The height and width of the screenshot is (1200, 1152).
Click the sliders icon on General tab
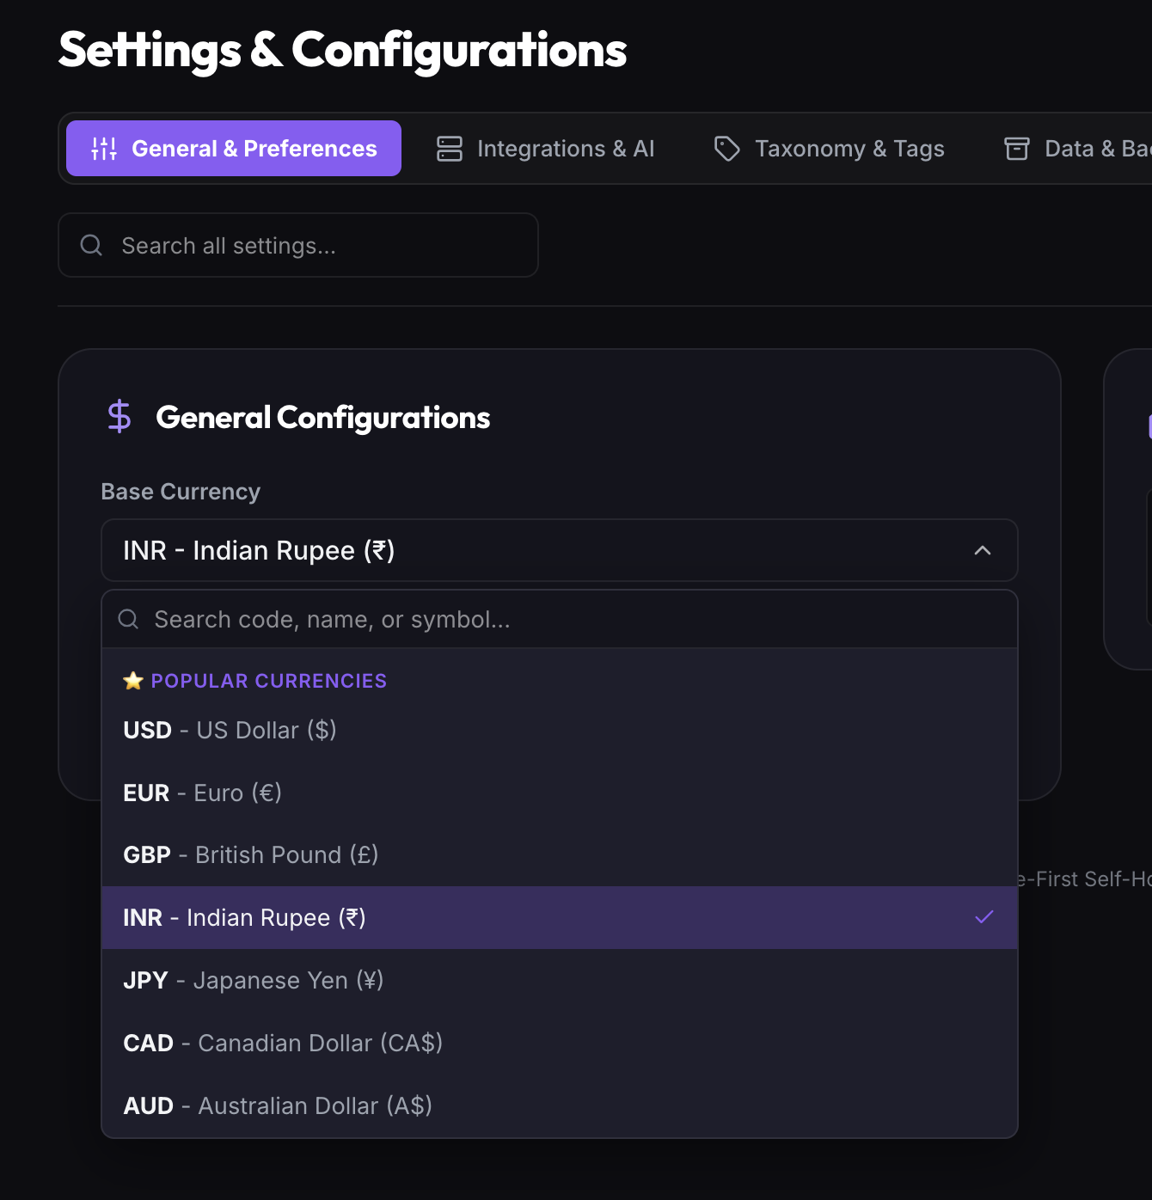point(104,149)
